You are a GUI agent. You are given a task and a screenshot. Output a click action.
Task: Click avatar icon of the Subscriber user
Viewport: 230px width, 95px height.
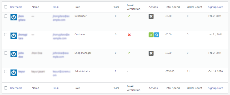13,17
